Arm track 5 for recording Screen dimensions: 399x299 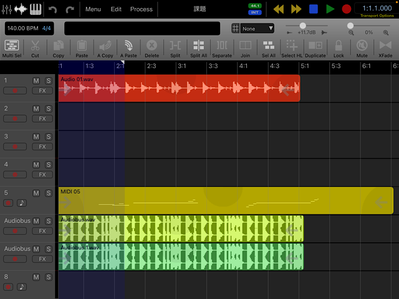pos(8,203)
